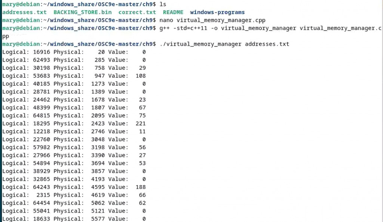Screen dimensions: 383x222
Task: Click the output line for Logical 22760
Action: (74, 140)
